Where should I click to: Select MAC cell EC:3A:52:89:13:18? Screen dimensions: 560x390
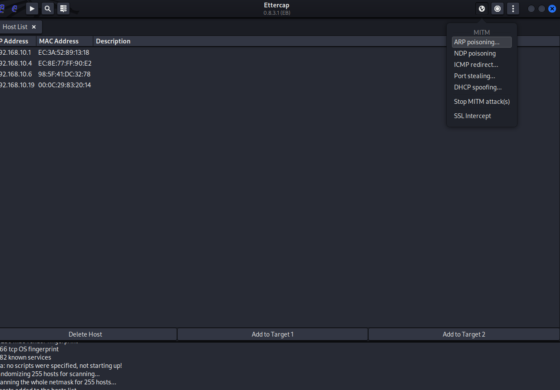64,53
